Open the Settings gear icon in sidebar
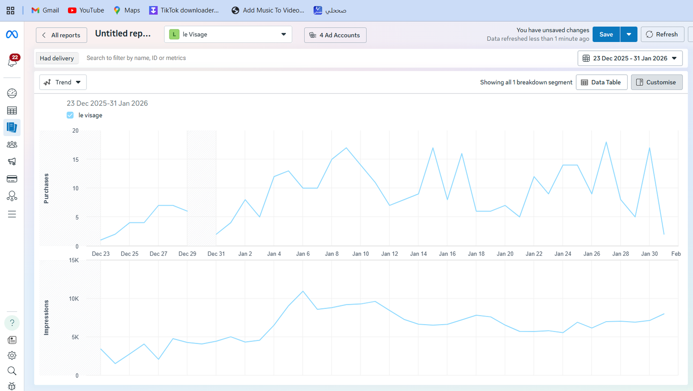Viewport: 693px width, 391px height. [x=12, y=355]
